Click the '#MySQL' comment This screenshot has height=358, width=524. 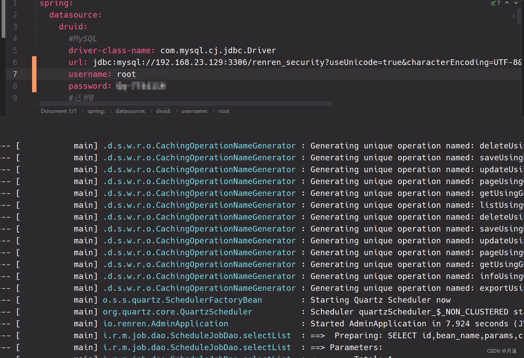click(x=83, y=39)
